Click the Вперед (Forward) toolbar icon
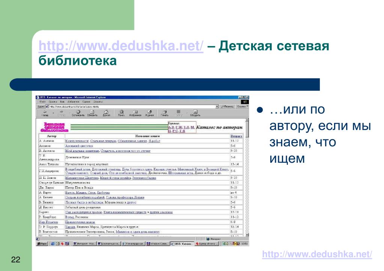The image size is (384, 271). 62,113
